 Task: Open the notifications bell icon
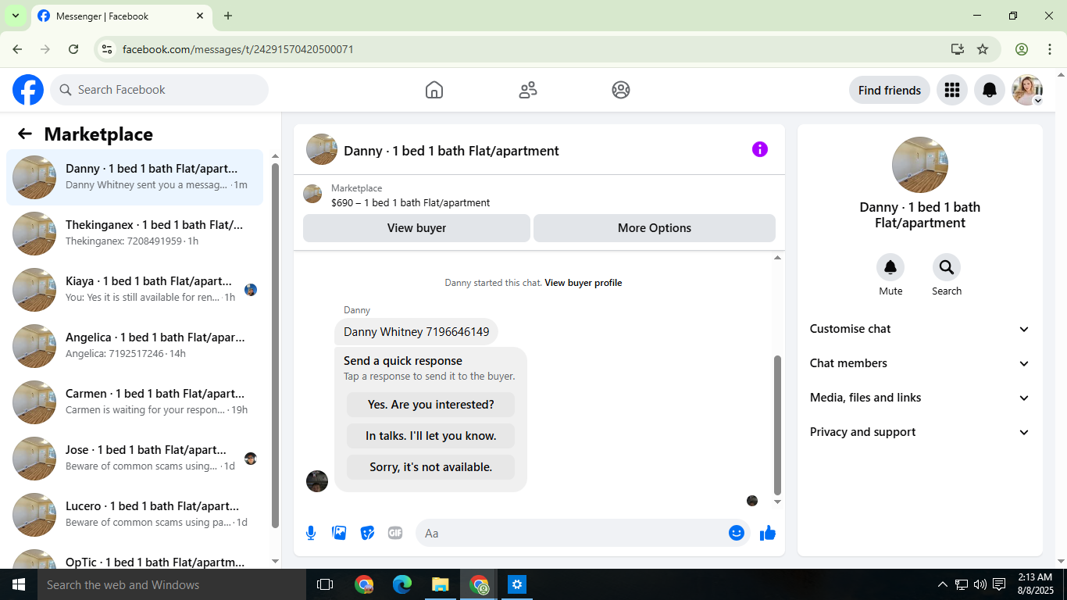(990, 90)
